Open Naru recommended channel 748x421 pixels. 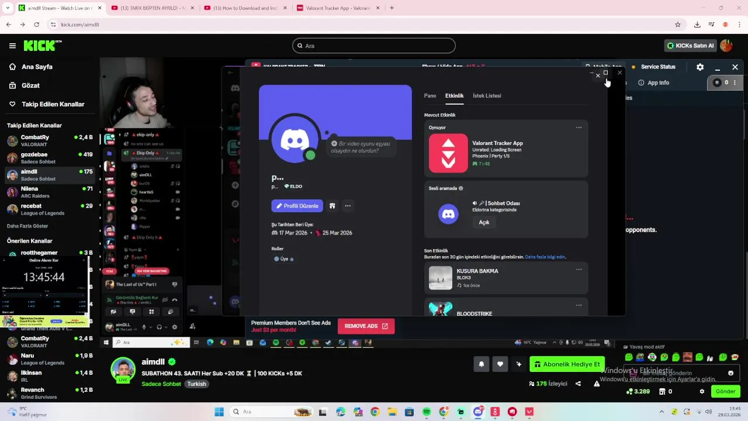[x=50, y=358]
